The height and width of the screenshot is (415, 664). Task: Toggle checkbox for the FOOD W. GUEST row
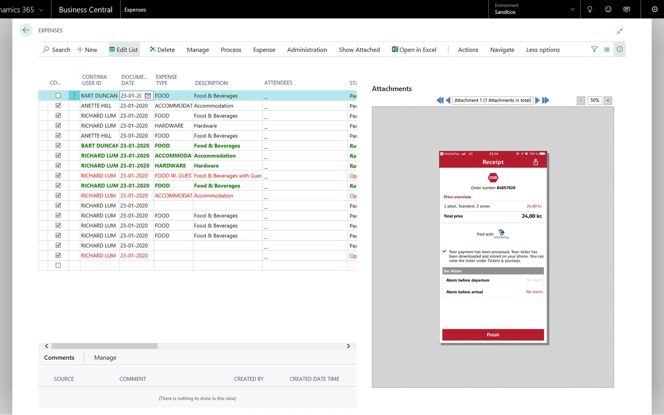tap(58, 176)
